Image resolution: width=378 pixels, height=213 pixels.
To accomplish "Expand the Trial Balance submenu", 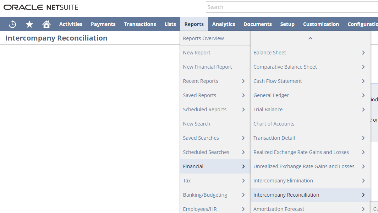I will [363, 109].
